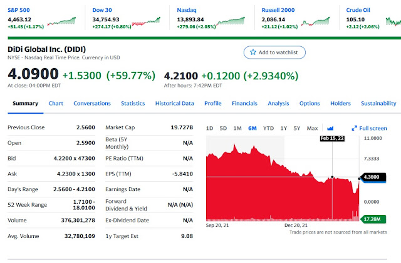This screenshot has width=401, height=263.
Task: Click the Feb 15, 22 chart date marker
Action: coord(332,138)
